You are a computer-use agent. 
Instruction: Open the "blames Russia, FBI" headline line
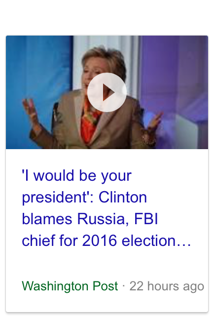pos(90,219)
